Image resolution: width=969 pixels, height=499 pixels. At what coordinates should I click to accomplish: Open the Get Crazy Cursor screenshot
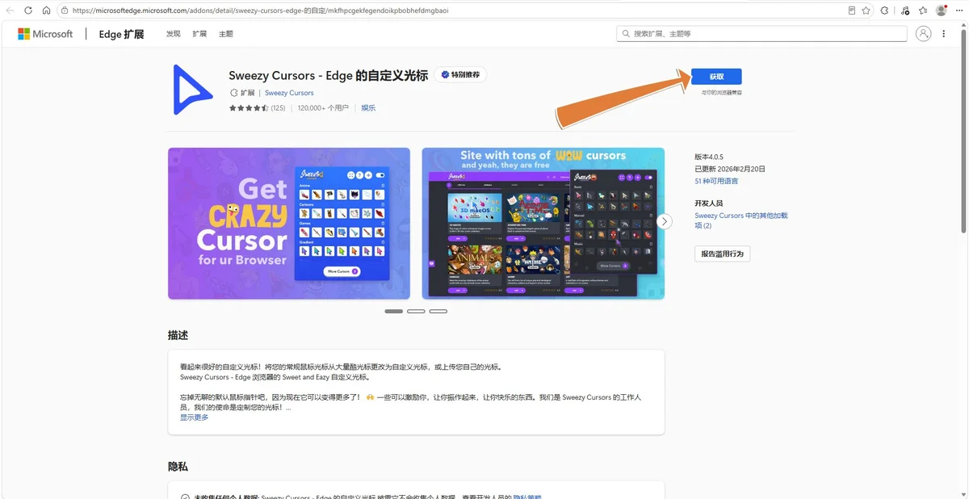click(x=289, y=224)
